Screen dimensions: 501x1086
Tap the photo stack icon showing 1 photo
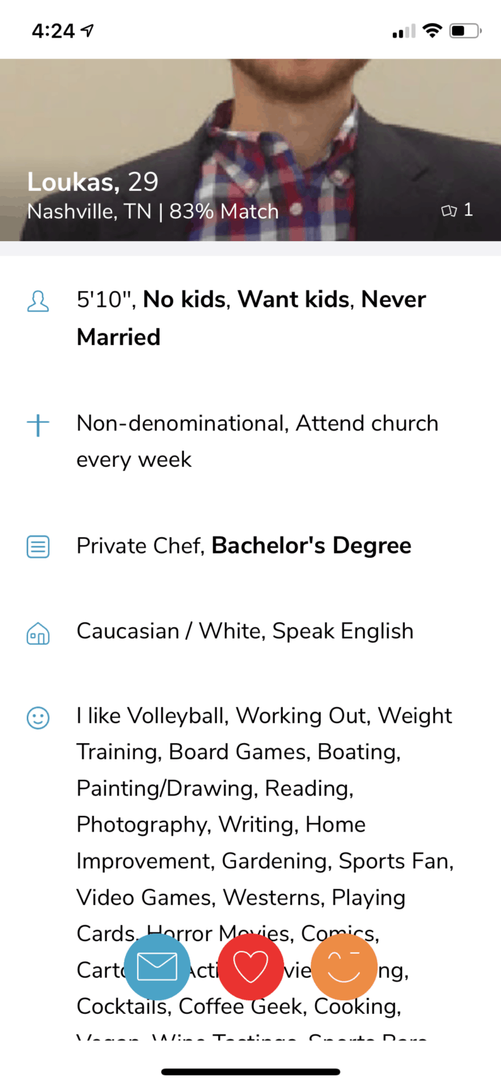(x=448, y=210)
